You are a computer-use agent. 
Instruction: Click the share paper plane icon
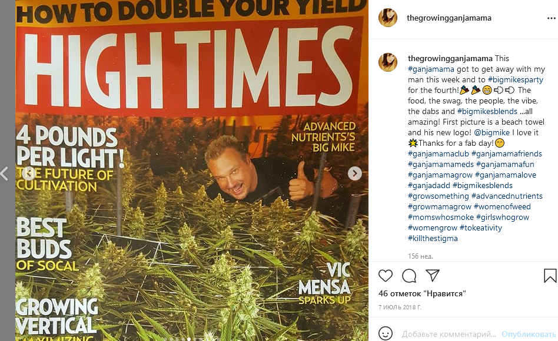[x=433, y=275]
